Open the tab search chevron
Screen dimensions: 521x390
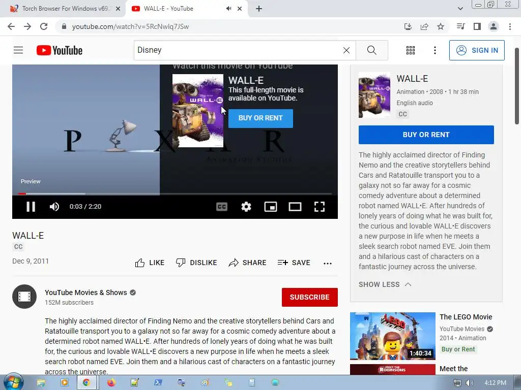(x=460, y=9)
